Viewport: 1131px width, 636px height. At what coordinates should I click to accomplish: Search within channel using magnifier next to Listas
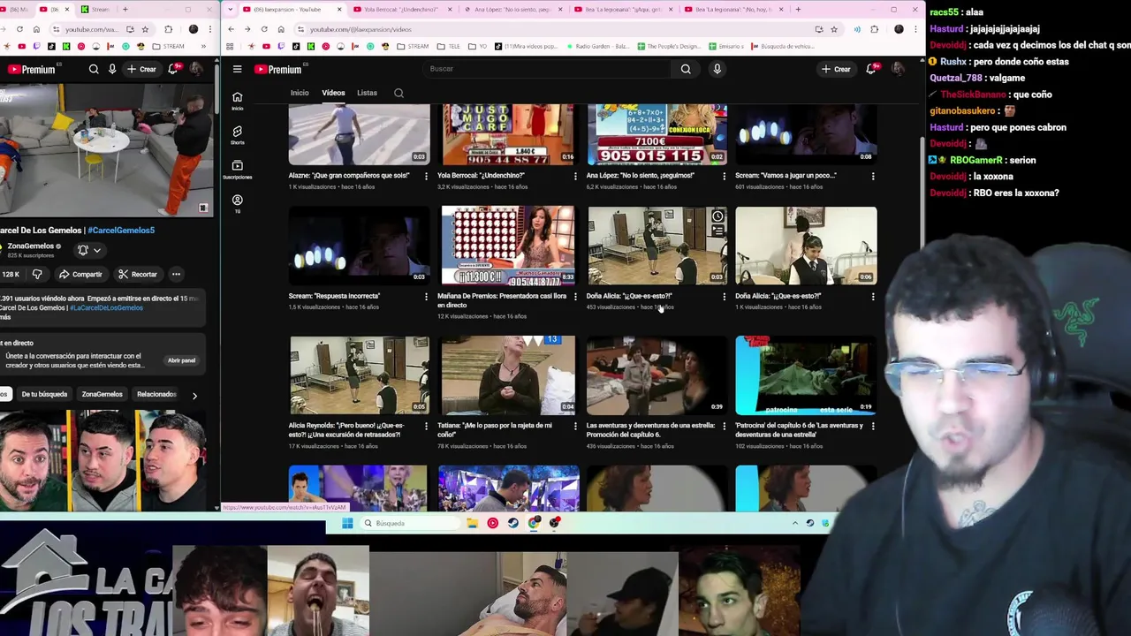click(399, 93)
